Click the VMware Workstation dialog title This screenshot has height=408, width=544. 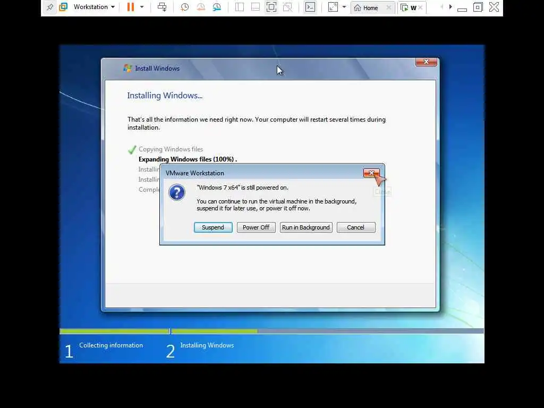coord(195,173)
